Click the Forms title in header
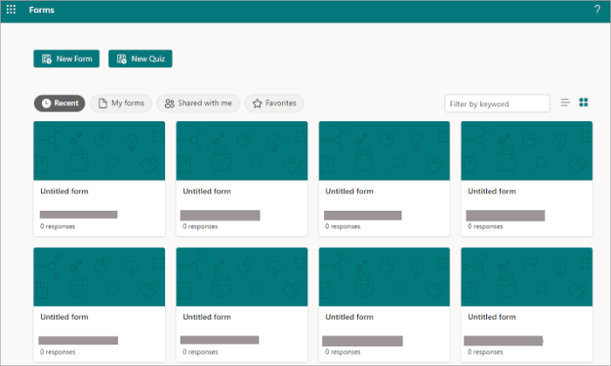Viewport: 611px width, 366px height. coord(42,10)
